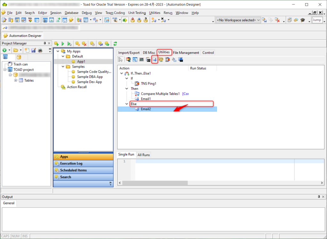The height and width of the screenshot is (239, 327).
Task: Open the Scheduled Items pane
Action: 83,170
